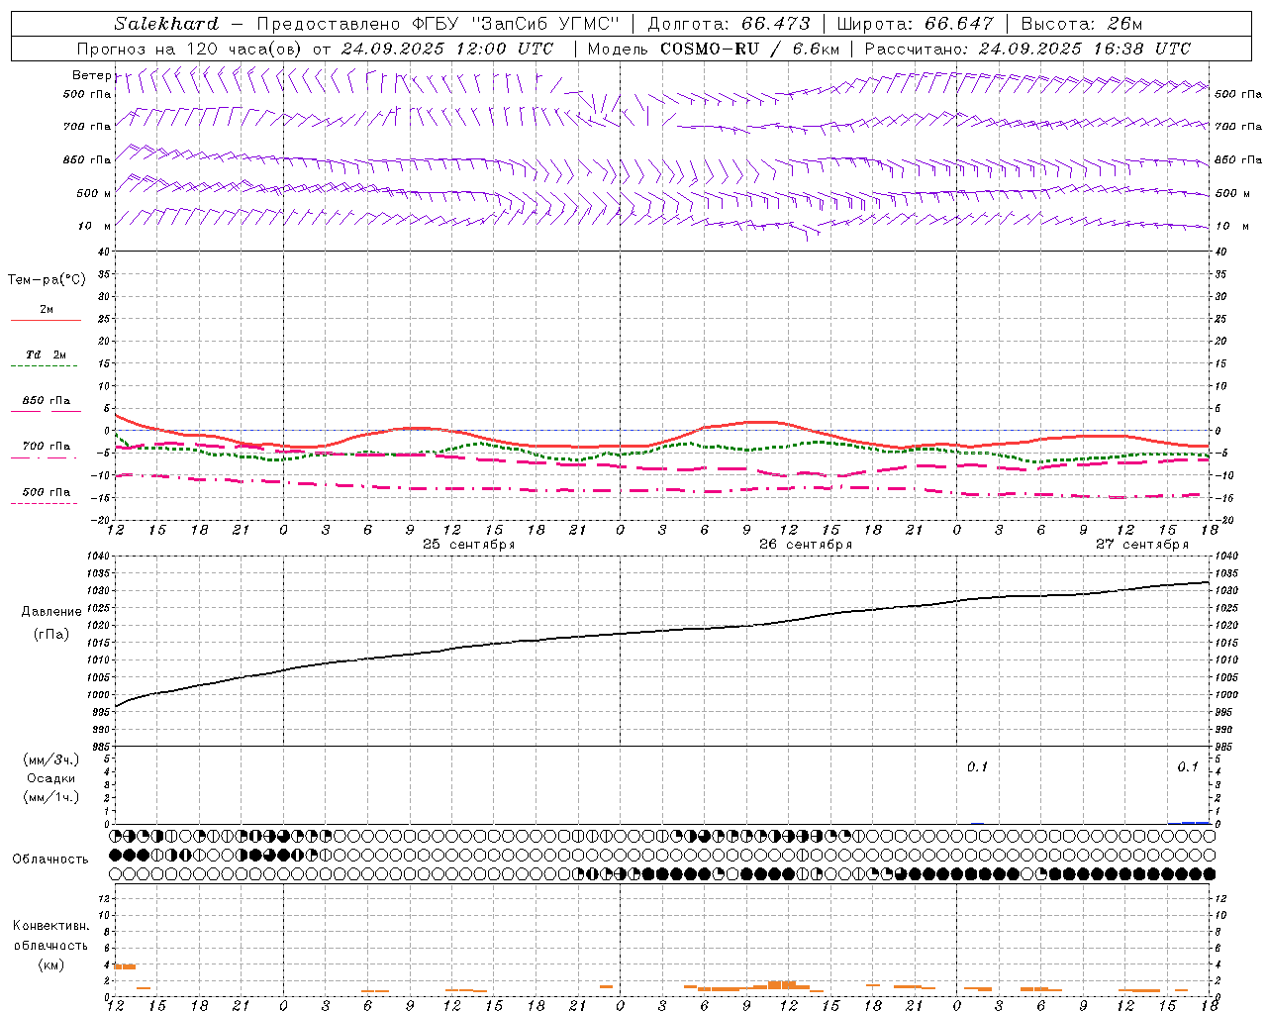Click the "Широта: 66.647" latitude value
This screenshot has height=1014, width=1267.
pyautogui.click(x=916, y=24)
